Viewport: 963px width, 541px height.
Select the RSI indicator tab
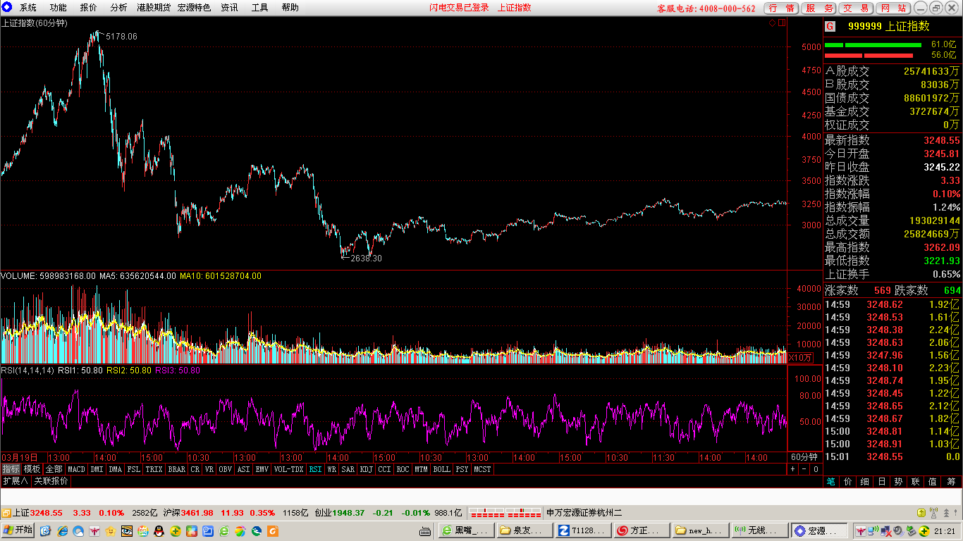[315, 469]
